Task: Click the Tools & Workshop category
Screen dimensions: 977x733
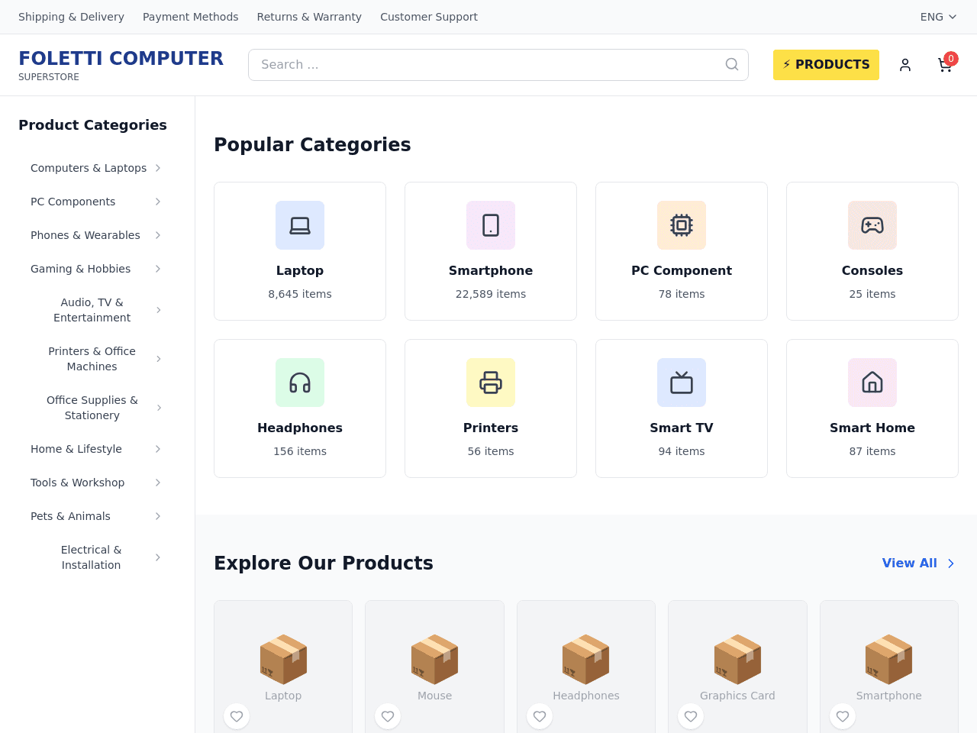Action: click(x=78, y=483)
